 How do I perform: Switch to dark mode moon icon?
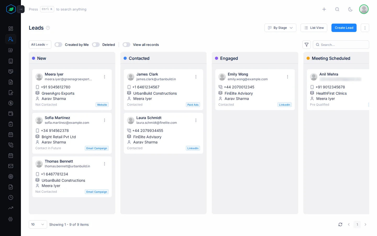click(350, 9)
